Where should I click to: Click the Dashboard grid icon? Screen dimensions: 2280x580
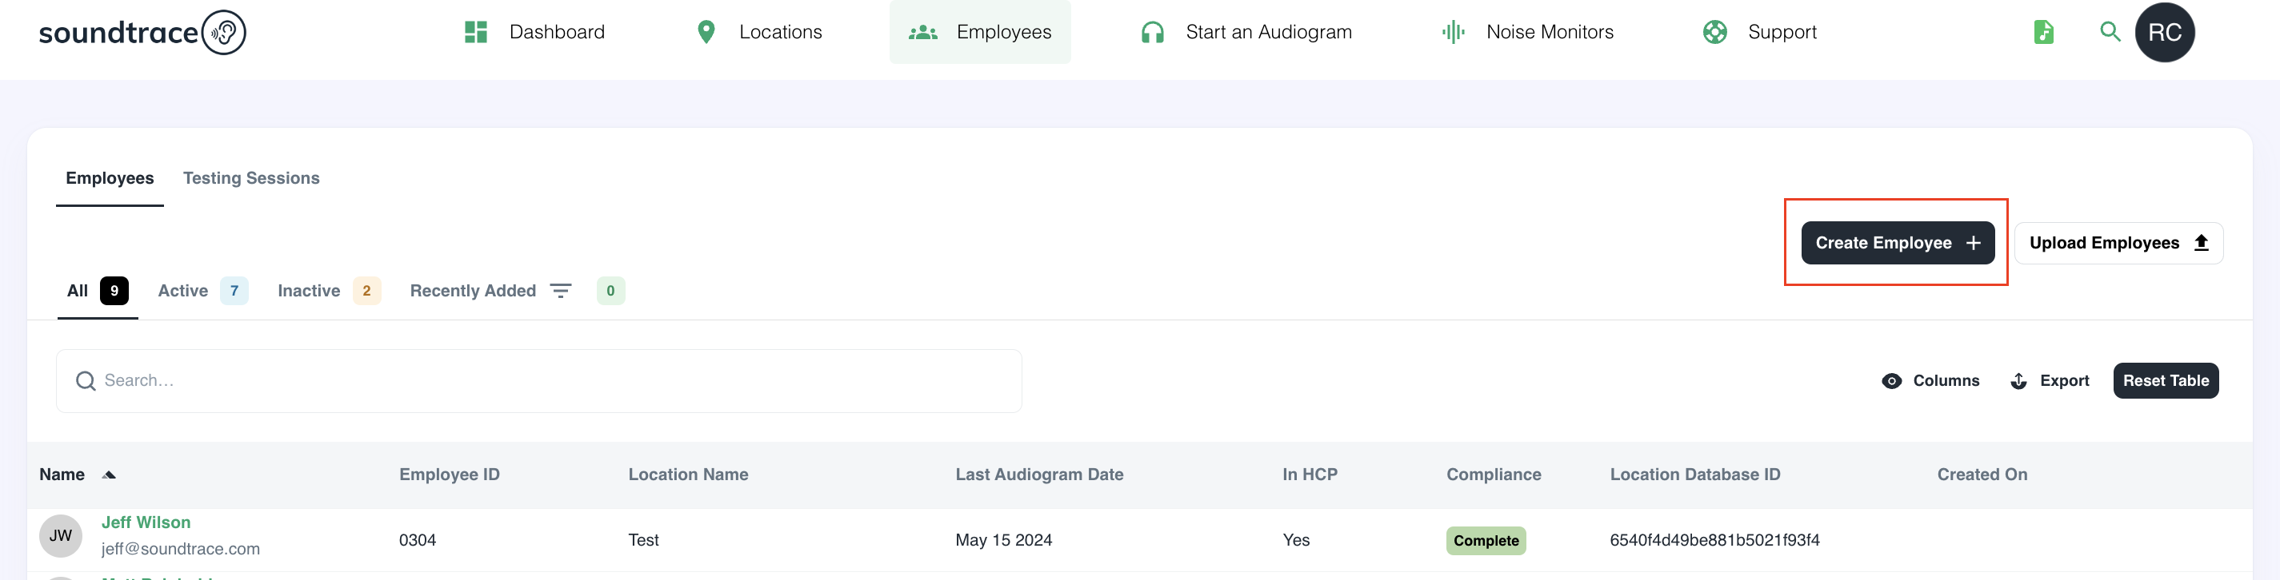pyautogui.click(x=476, y=33)
